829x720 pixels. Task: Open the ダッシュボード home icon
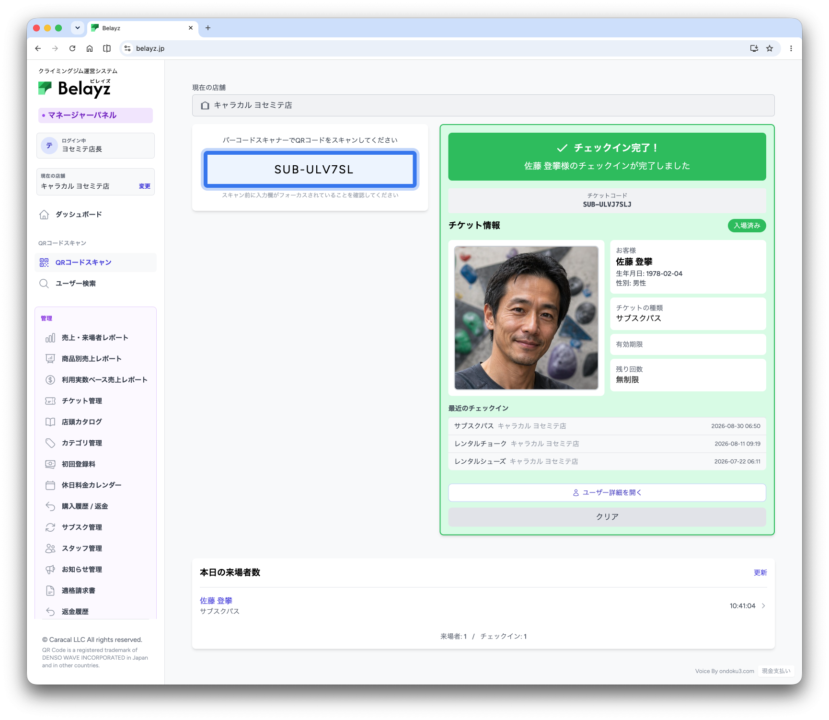click(44, 215)
